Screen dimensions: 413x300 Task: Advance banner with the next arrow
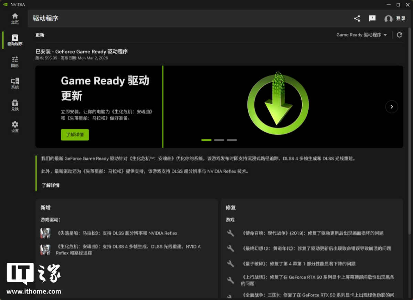(x=392, y=107)
